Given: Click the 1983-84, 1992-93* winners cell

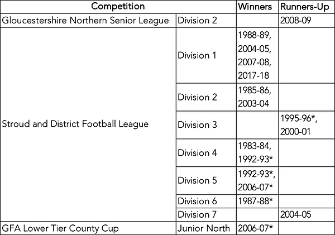Looking at the screenshot, I should click(x=257, y=152).
